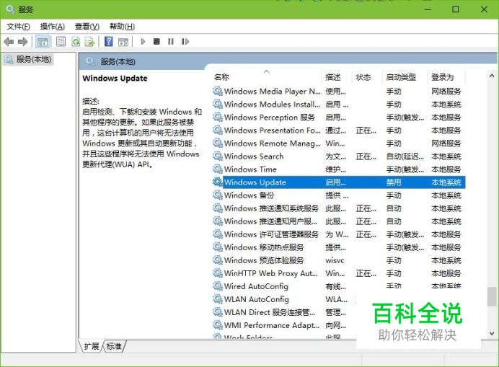This screenshot has height=367, width=499.
Task: Maximize the 服务 window
Action: tap(456, 9)
